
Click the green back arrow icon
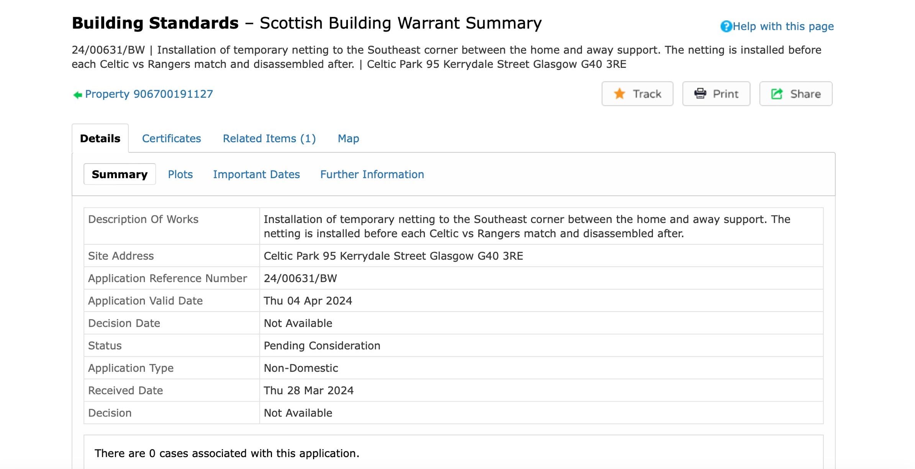(x=77, y=95)
